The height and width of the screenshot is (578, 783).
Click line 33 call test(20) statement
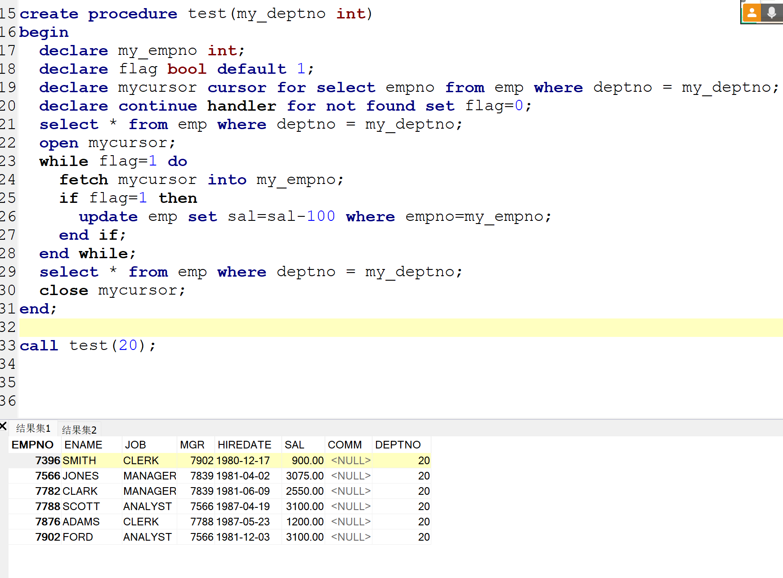click(88, 345)
